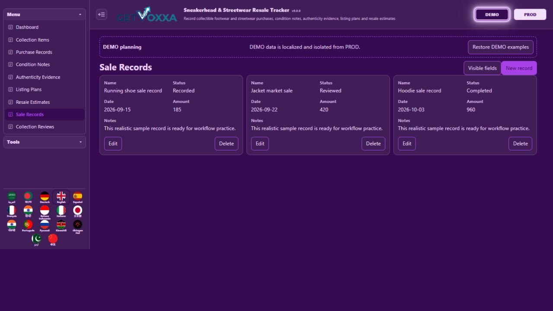Edit the Running shoe sale record
Image resolution: width=553 pixels, height=311 pixels.
113,144
